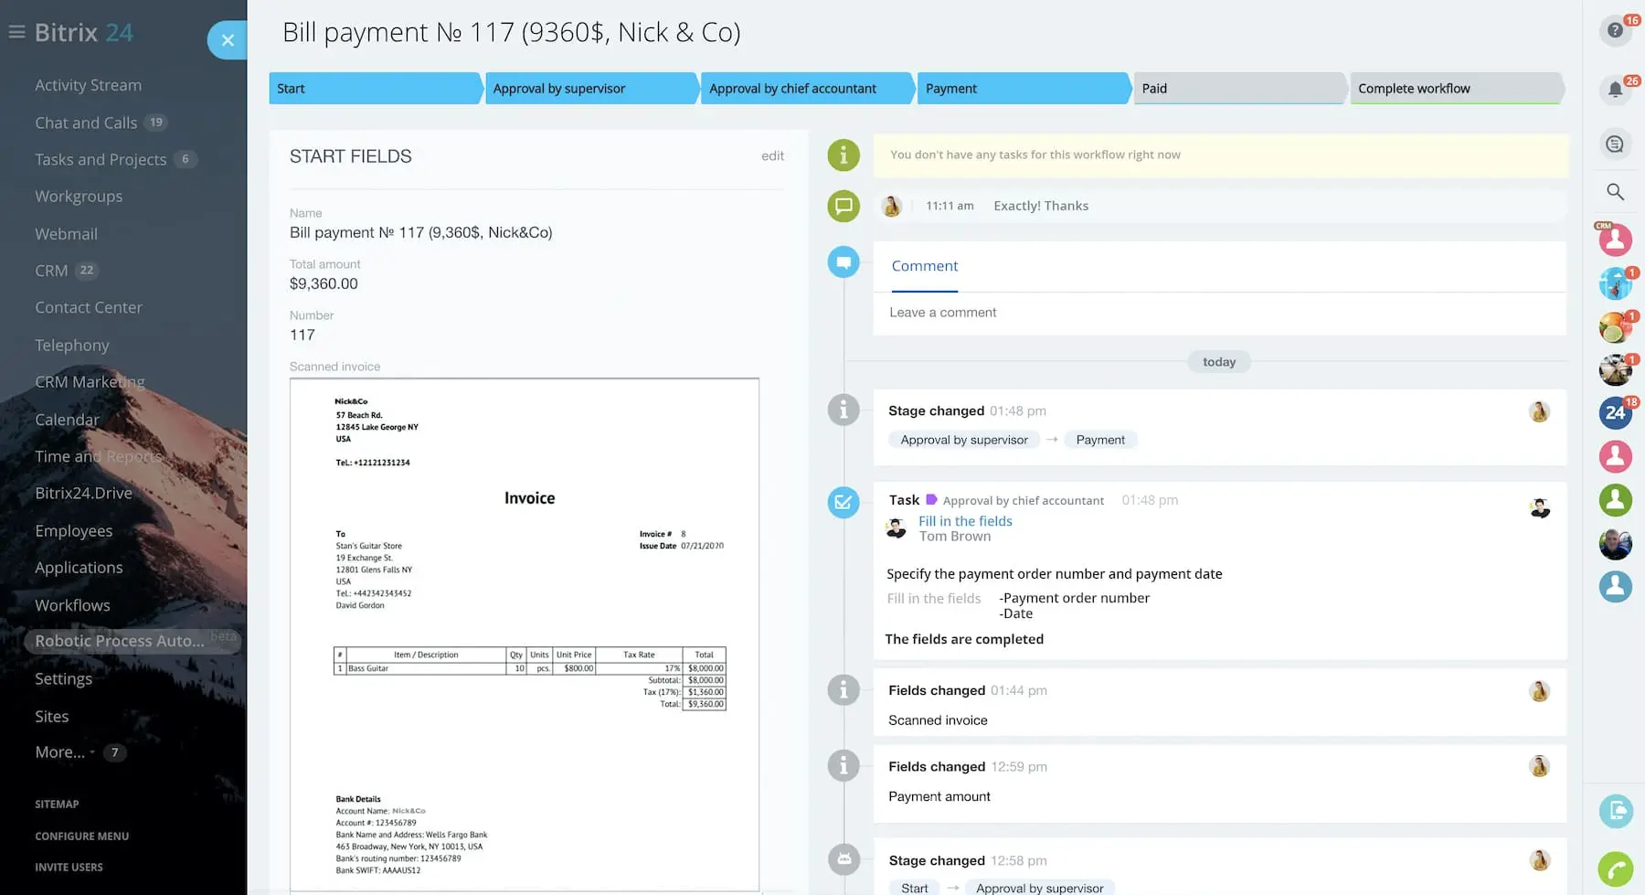
Task: Open CRM in the sidebar
Action: [x=51, y=271]
